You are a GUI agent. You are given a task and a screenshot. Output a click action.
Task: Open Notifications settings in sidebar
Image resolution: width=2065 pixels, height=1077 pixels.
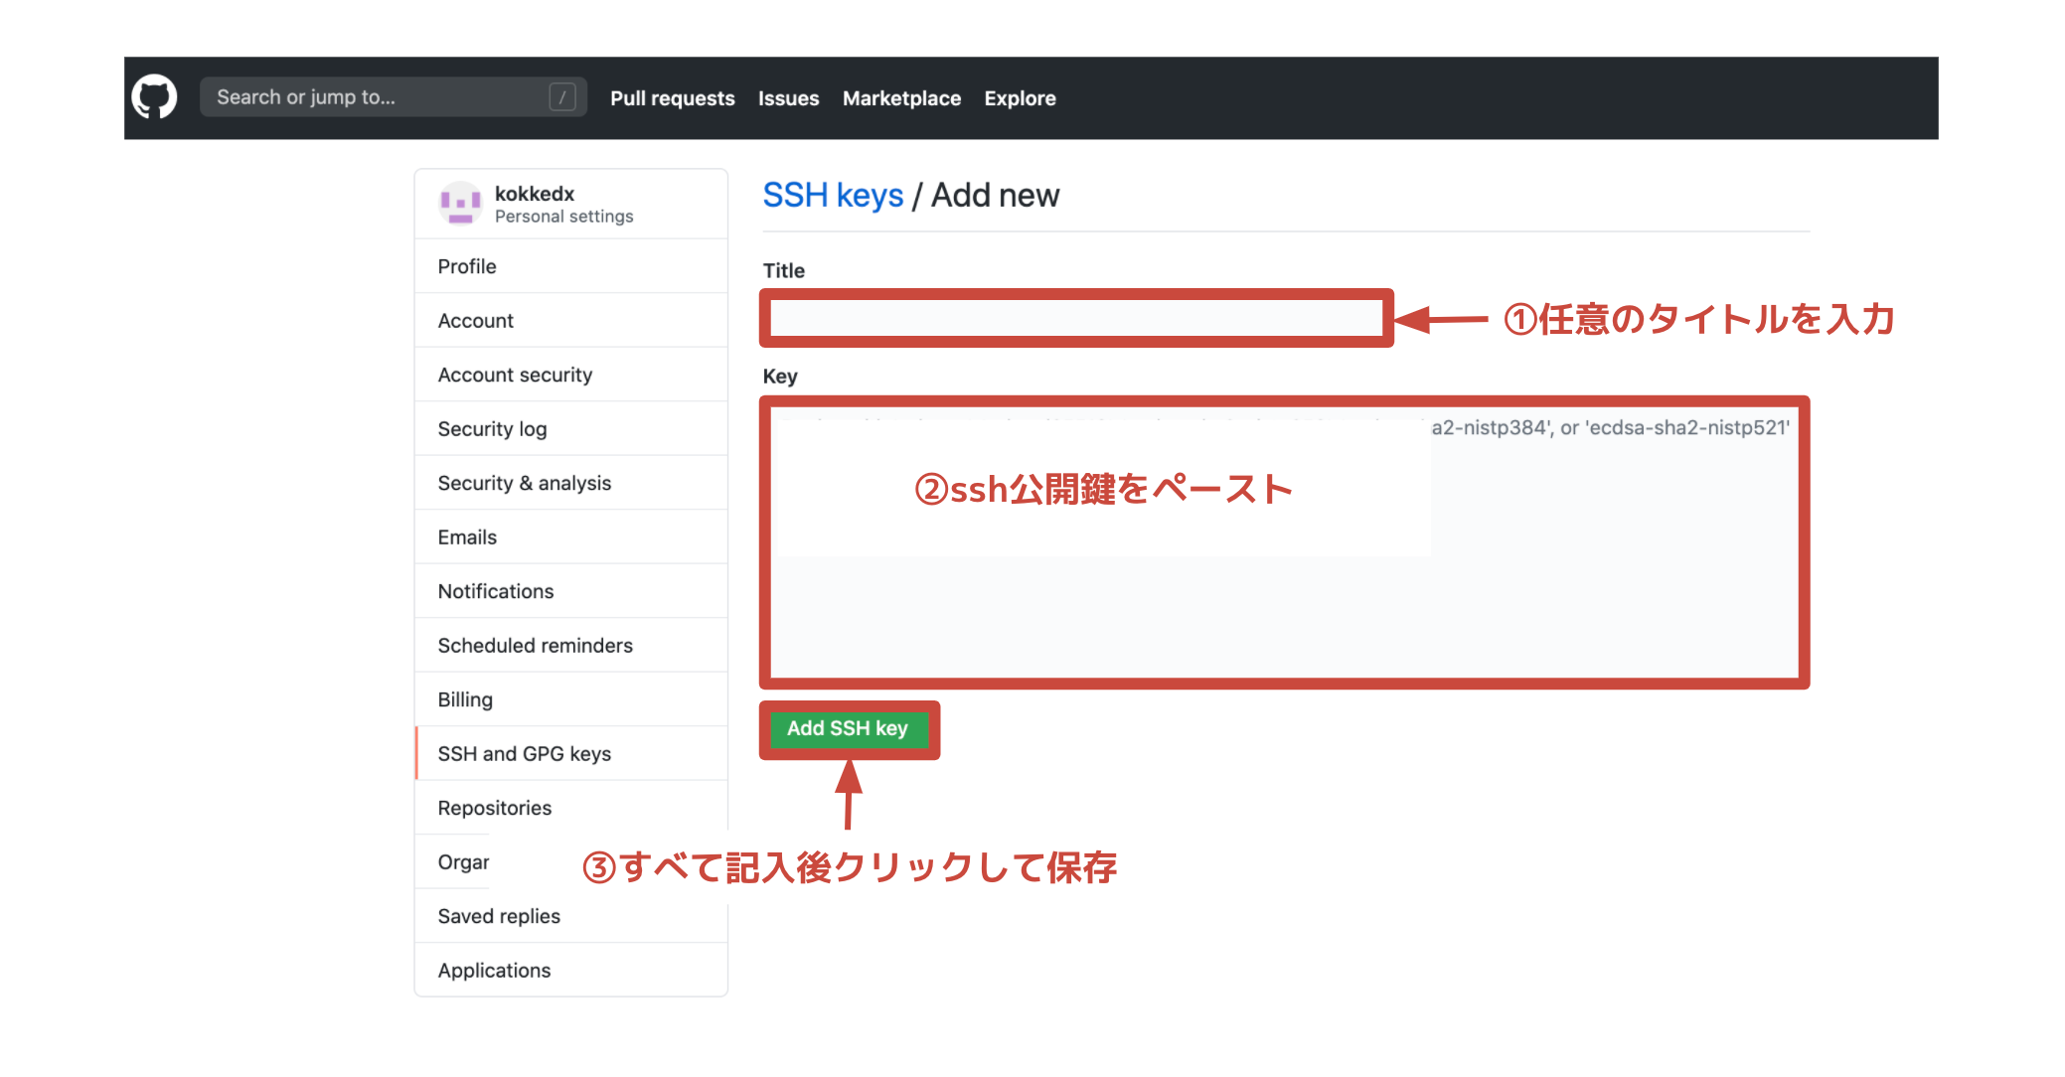pos(496,591)
